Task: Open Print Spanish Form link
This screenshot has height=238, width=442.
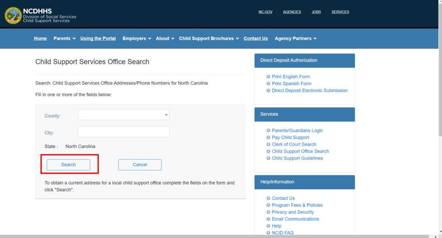Action: [291, 83]
